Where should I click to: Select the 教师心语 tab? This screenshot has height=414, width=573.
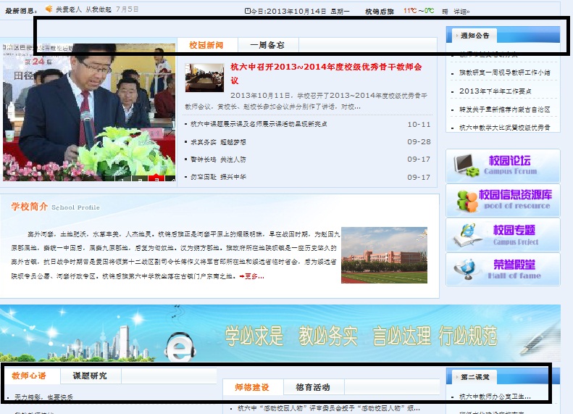(x=29, y=376)
